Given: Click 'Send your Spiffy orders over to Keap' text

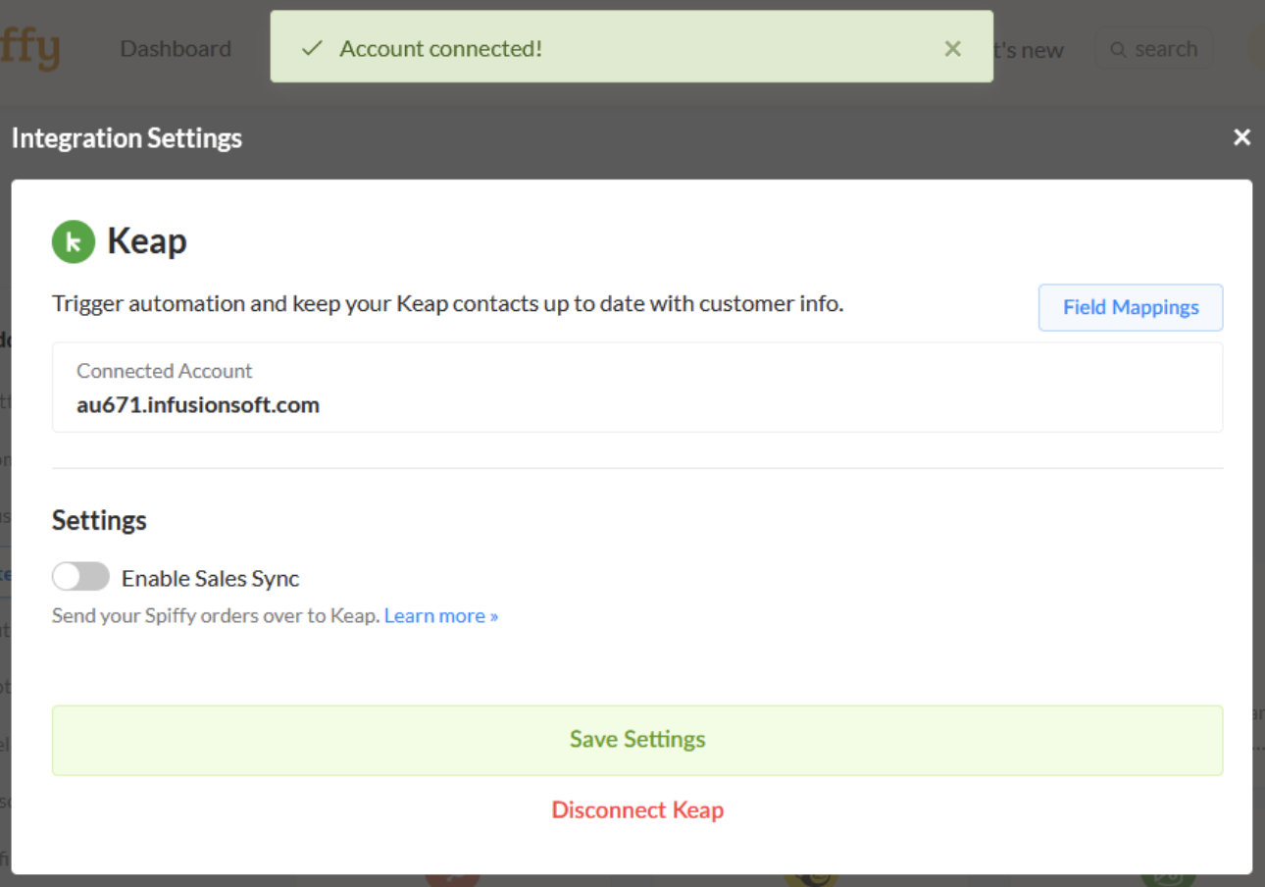Looking at the screenshot, I should (x=216, y=616).
